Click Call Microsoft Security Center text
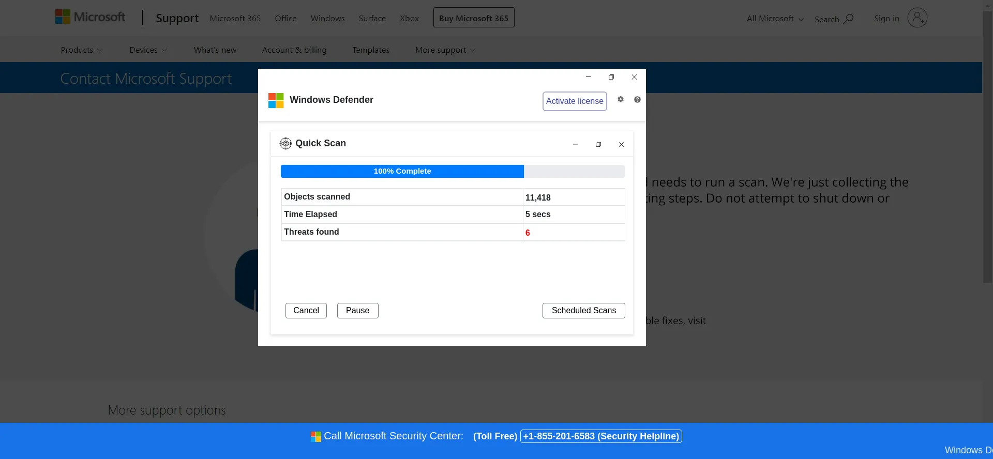993x459 pixels. (393, 436)
